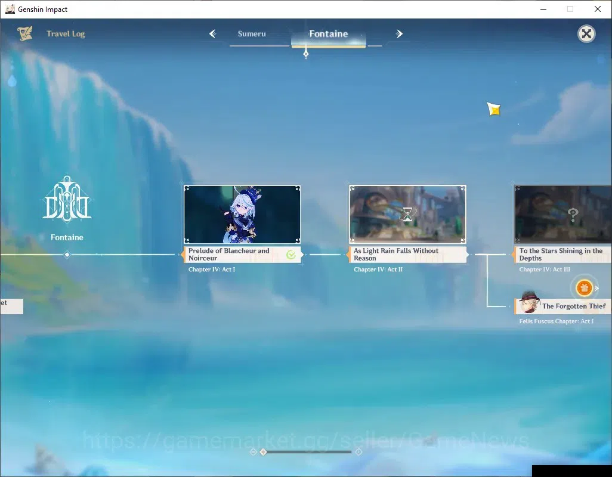
Task: Click the orange gift reward icon
Action: tap(585, 288)
